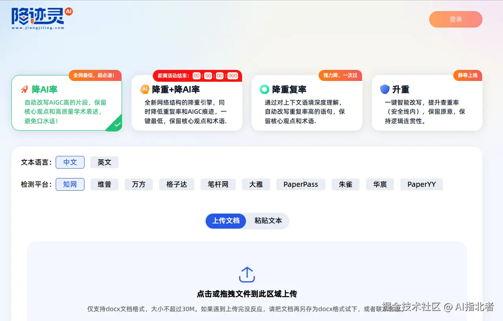Click the green ring icon next to 降重复率

click(265, 89)
